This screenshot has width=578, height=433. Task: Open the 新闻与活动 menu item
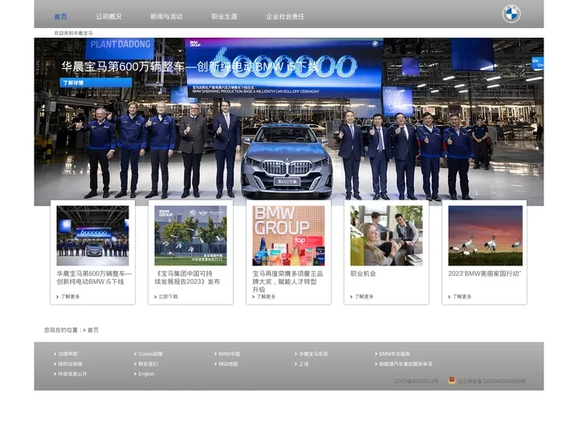166,17
